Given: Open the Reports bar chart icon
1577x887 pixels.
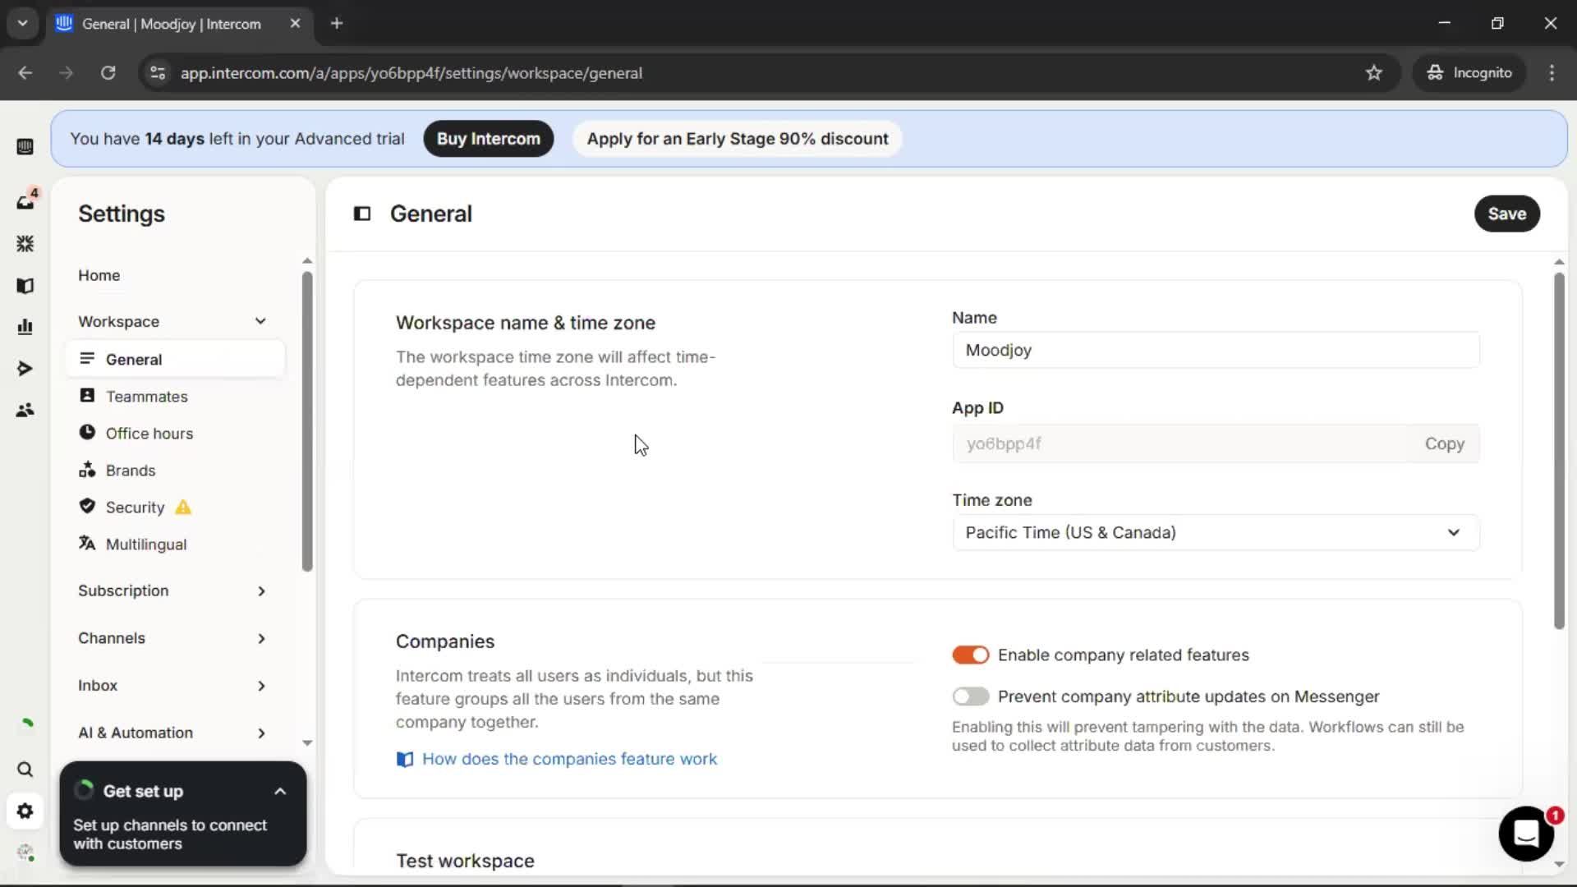Looking at the screenshot, I should [25, 327].
